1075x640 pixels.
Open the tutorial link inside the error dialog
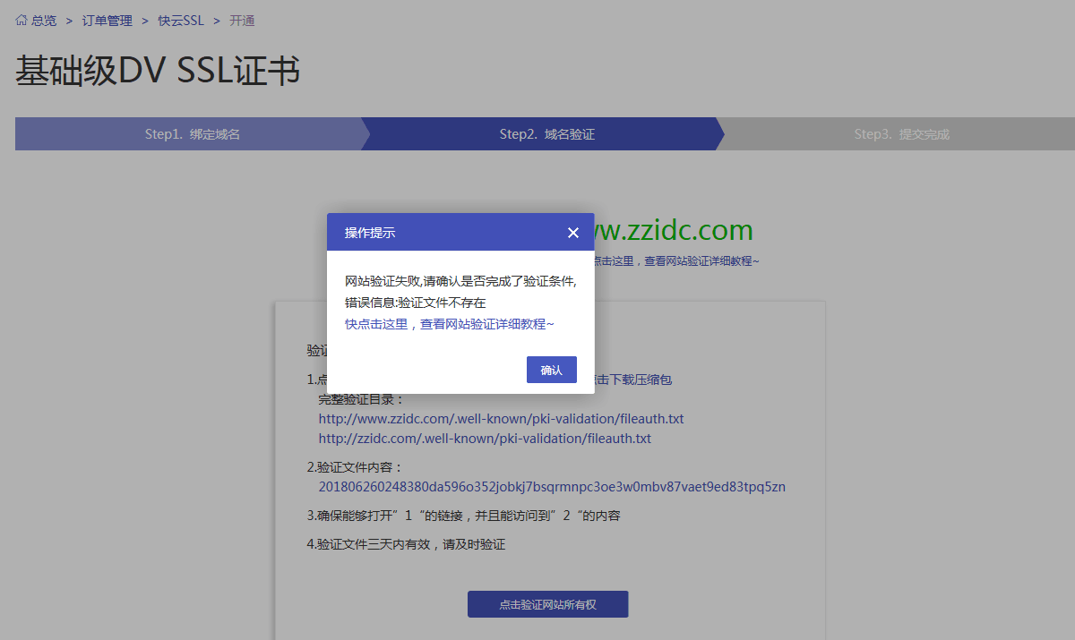[x=449, y=324]
